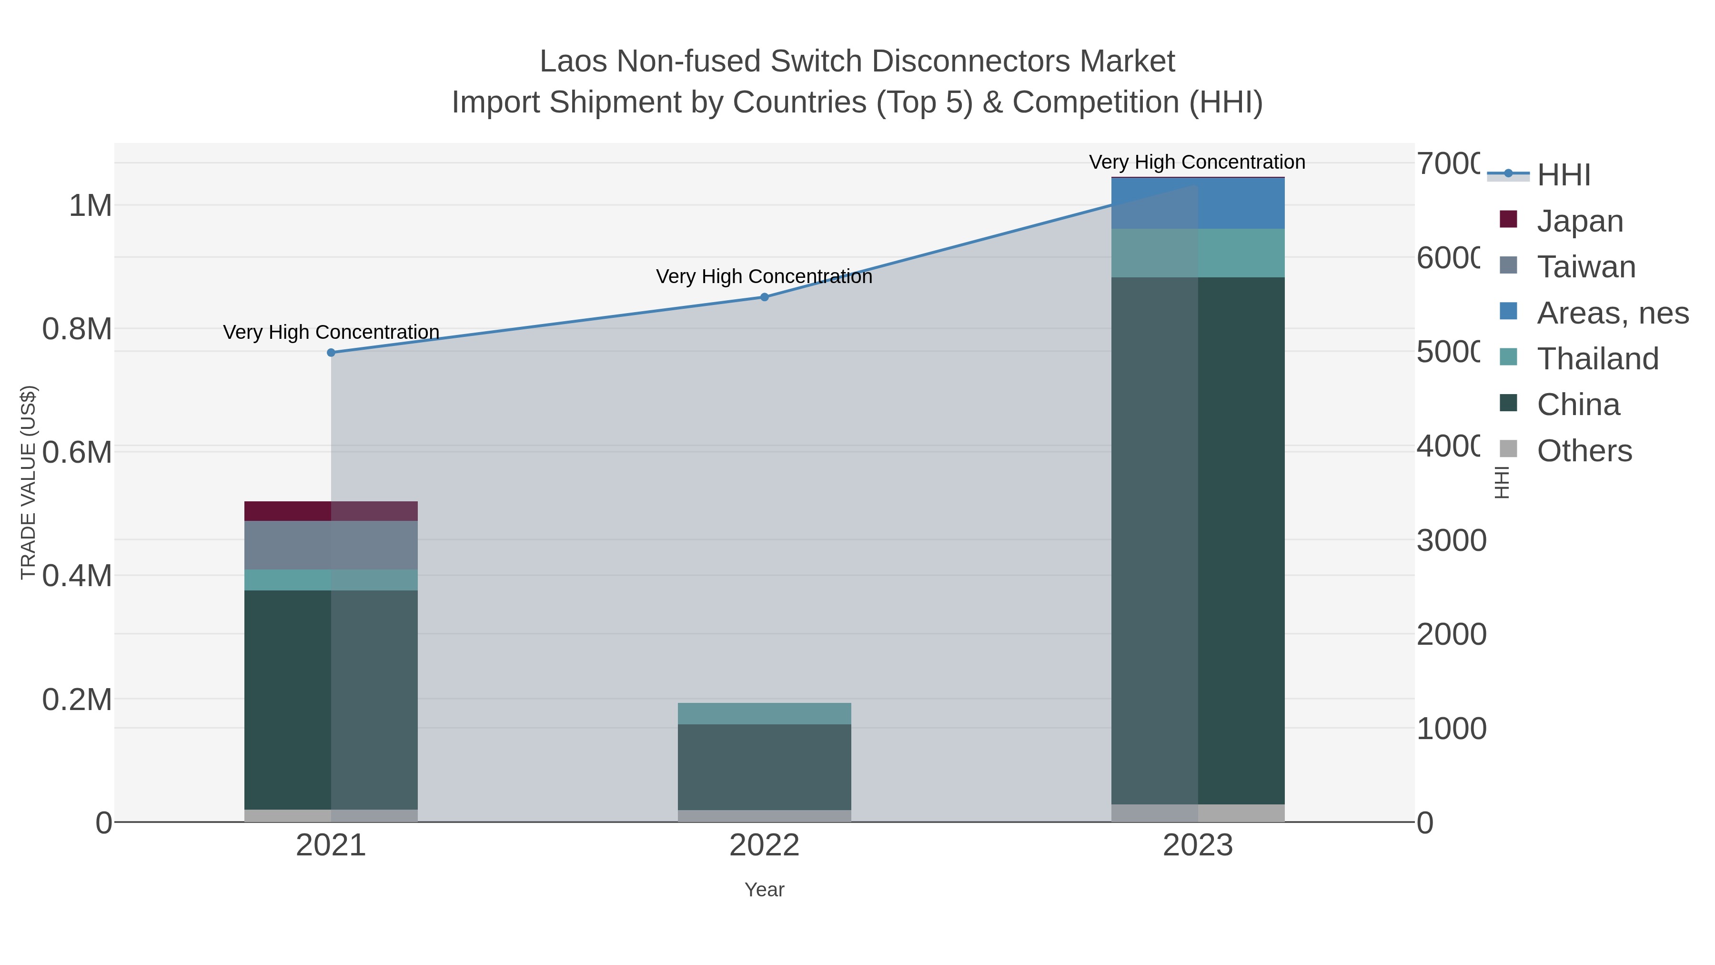The width and height of the screenshot is (1715, 965).
Task: Toggle the Areas, nes legend entry
Action: click(x=1594, y=312)
